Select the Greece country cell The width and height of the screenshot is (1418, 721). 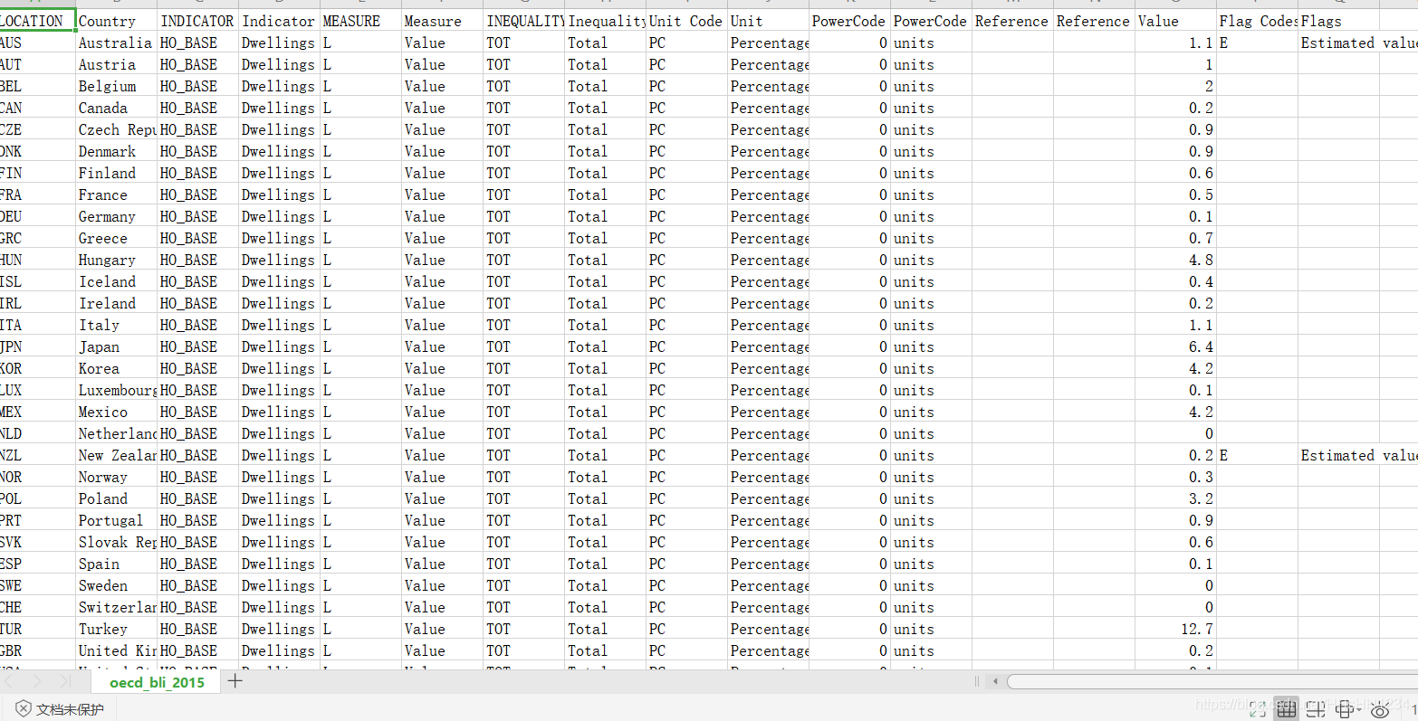point(116,238)
